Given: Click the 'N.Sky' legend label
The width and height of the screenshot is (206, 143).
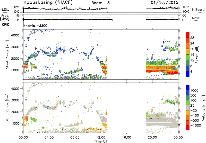Looking at the screenshot, I should pos(5,10).
